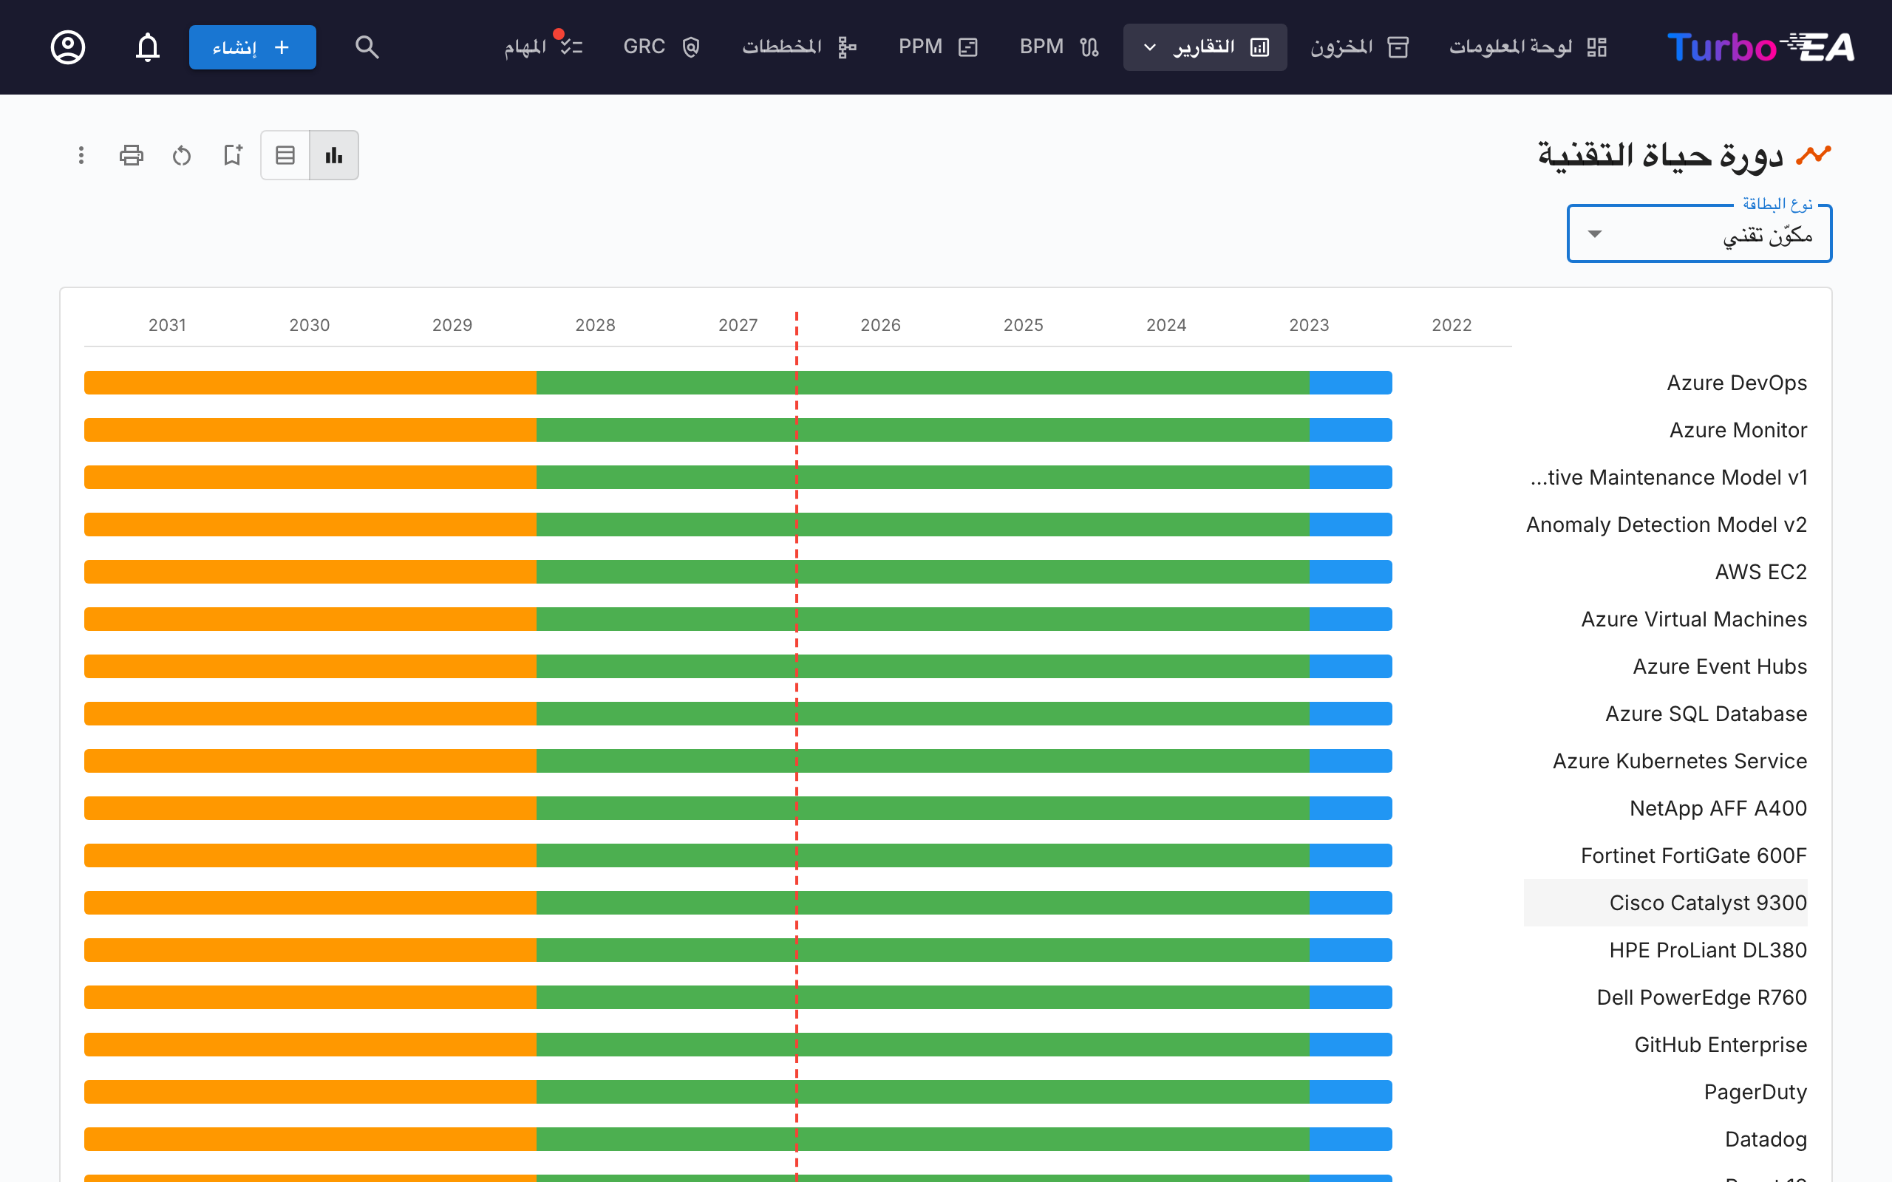Click the 2030 year axis label
The height and width of the screenshot is (1182, 1892).
310,325
